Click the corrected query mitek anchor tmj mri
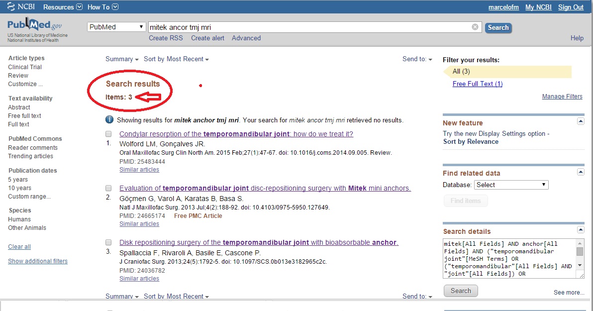This screenshot has width=593, height=311. pyautogui.click(x=206, y=120)
